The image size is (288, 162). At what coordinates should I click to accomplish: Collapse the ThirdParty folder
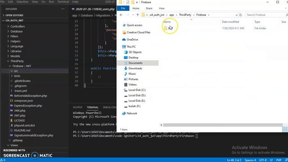click(17, 61)
